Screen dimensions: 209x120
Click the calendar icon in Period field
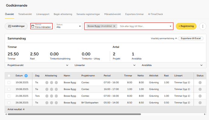point(33,26)
